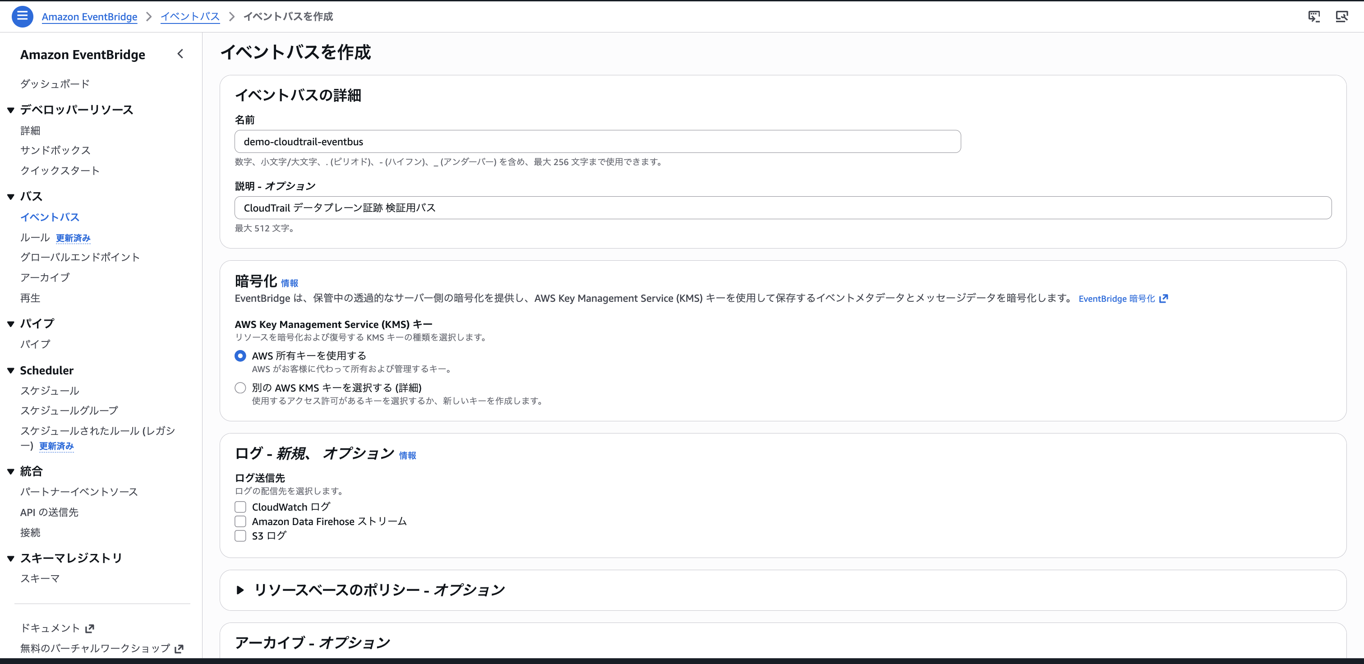Enable the CloudWatch ログ checkbox
1364x664 pixels.
coord(240,507)
